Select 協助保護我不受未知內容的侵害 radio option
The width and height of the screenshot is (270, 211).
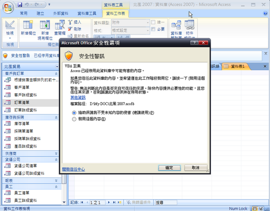click(x=74, y=113)
